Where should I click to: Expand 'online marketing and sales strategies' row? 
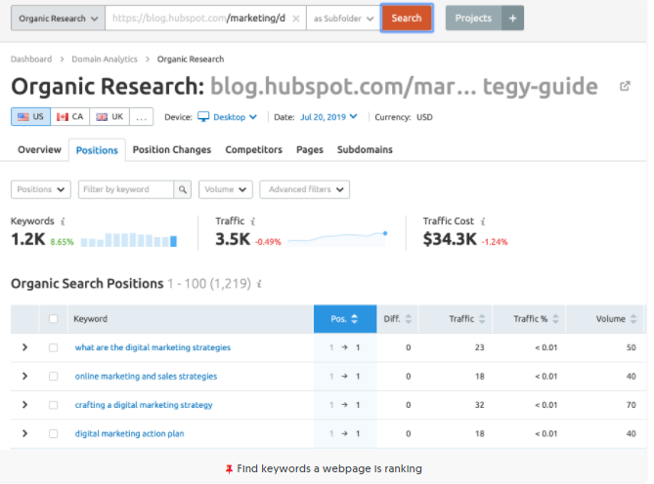click(24, 376)
